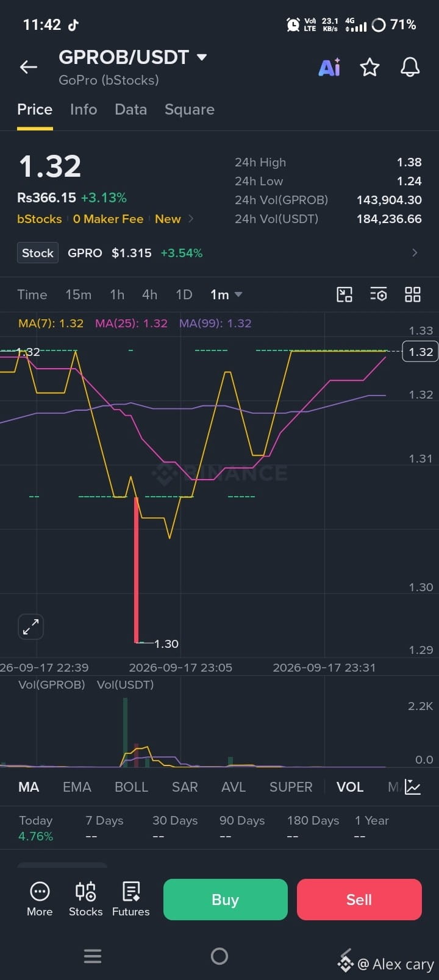Open chart indicator settings icon
Screen dimensions: 439x980
point(379,294)
